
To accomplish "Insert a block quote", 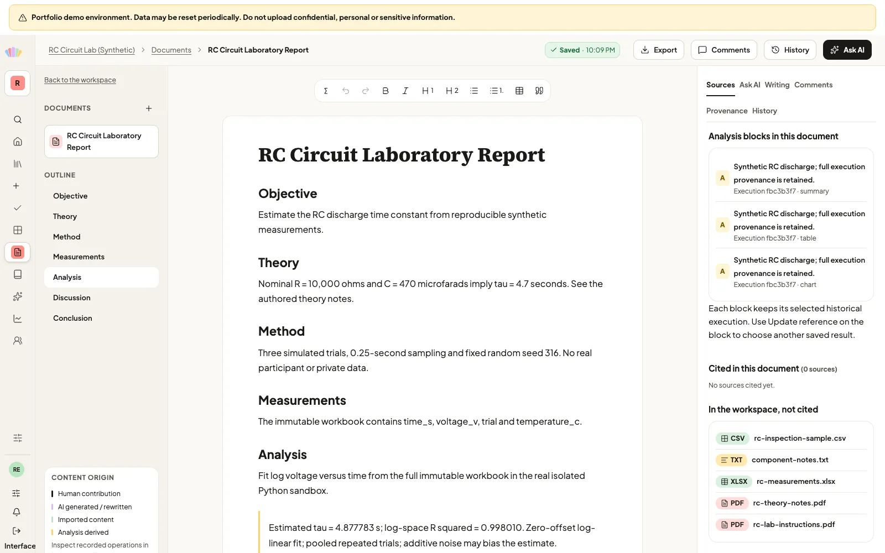I will [539, 91].
